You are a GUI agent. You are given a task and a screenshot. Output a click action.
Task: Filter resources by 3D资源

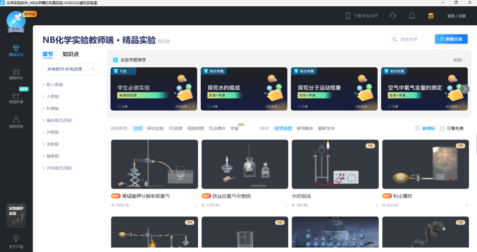click(175, 128)
